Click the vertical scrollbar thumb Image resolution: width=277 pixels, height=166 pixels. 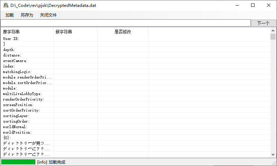click(x=273, y=37)
